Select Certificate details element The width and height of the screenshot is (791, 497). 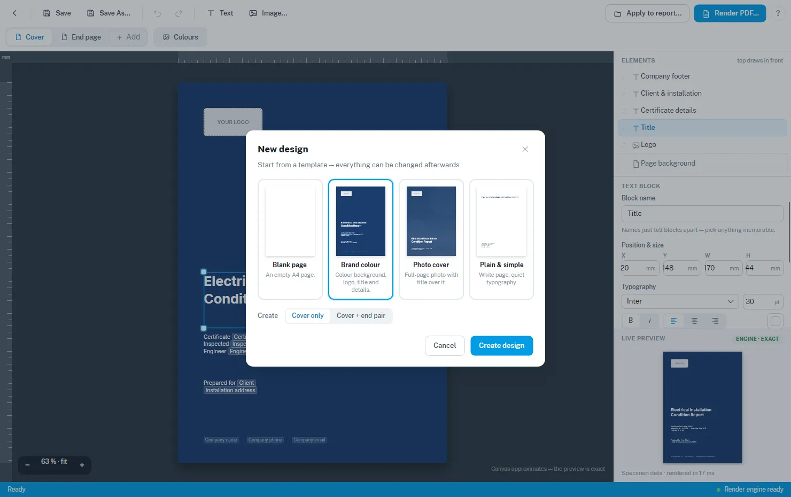coord(702,111)
